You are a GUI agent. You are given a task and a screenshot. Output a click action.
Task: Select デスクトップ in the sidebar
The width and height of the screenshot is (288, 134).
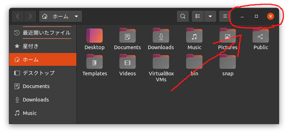pyautogui.click(x=43, y=73)
